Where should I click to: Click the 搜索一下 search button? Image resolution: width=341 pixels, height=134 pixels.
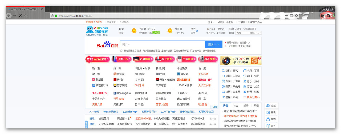pos(214,44)
